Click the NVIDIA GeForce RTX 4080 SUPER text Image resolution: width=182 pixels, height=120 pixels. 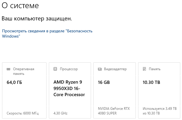114,111
